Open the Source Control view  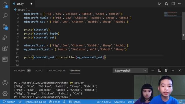coord(5,27)
